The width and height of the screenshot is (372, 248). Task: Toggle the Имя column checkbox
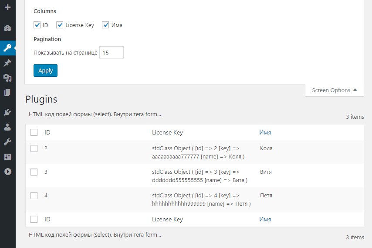105,25
